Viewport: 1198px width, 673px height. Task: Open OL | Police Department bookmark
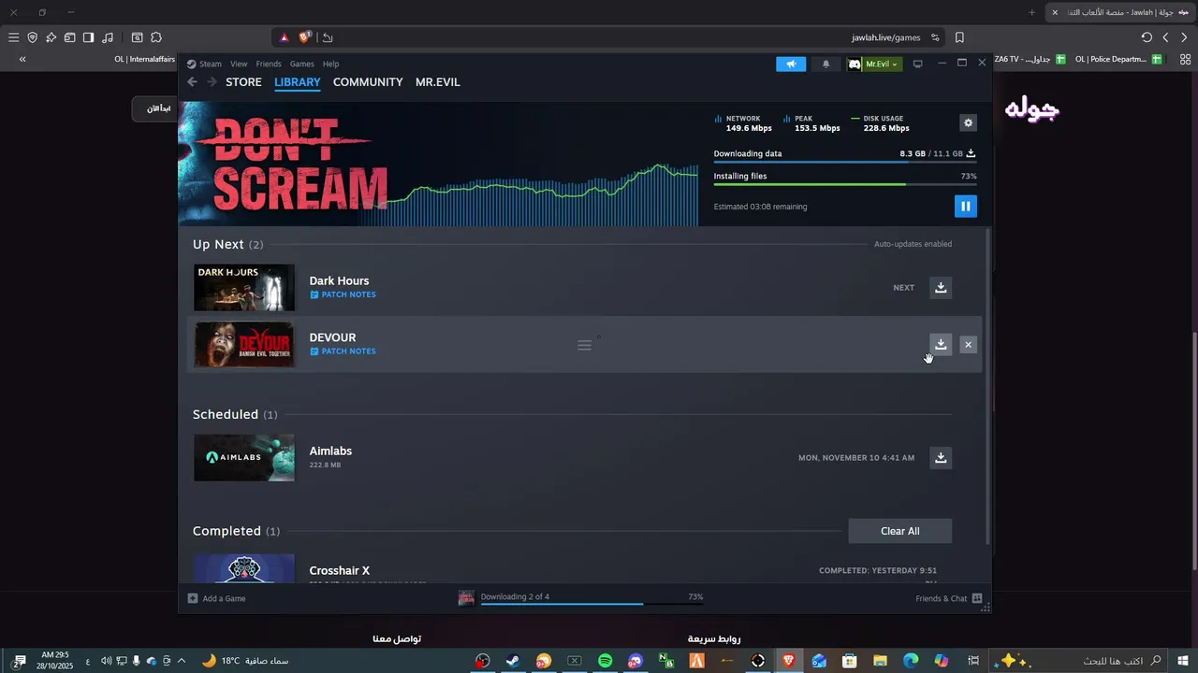point(1118,59)
